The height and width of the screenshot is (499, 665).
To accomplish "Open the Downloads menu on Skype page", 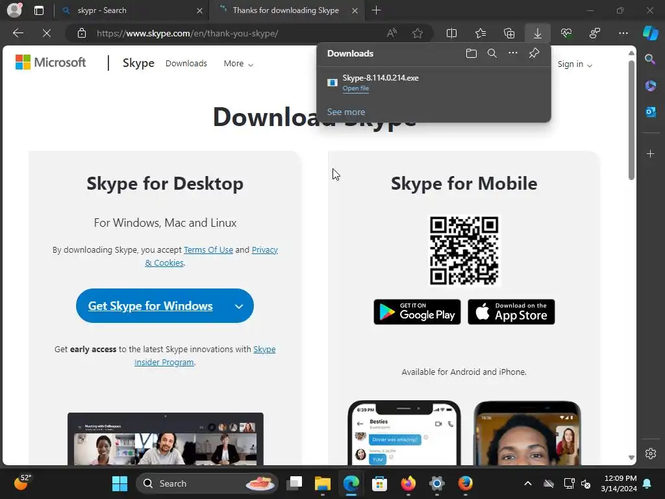I will click(186, 63).
